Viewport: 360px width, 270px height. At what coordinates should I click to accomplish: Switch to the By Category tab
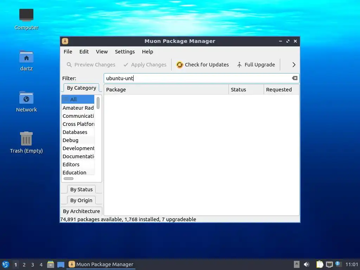coord(82,88)
